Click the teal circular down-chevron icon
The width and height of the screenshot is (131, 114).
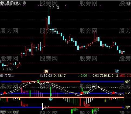coord(51,99)
